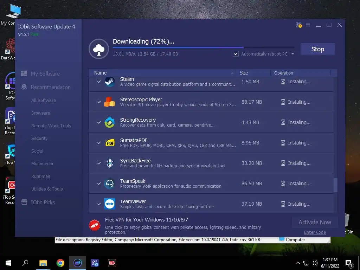Click the StrongRecovery app icon

pyautogui.click(x=110, y=122)
